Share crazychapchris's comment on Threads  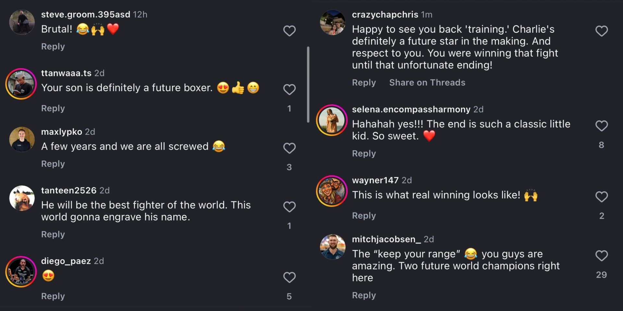coord(427,83)
